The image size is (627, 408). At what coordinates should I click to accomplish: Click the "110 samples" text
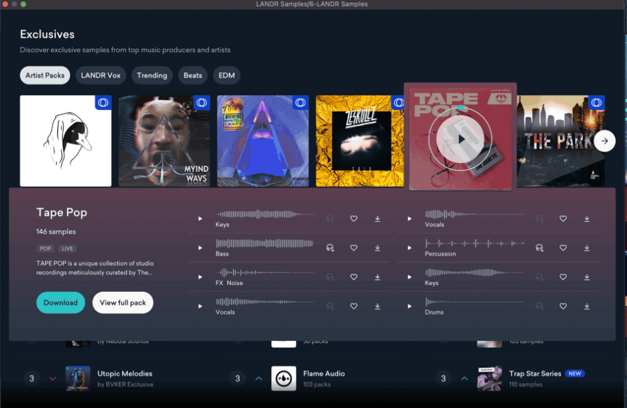pos(526,384)
